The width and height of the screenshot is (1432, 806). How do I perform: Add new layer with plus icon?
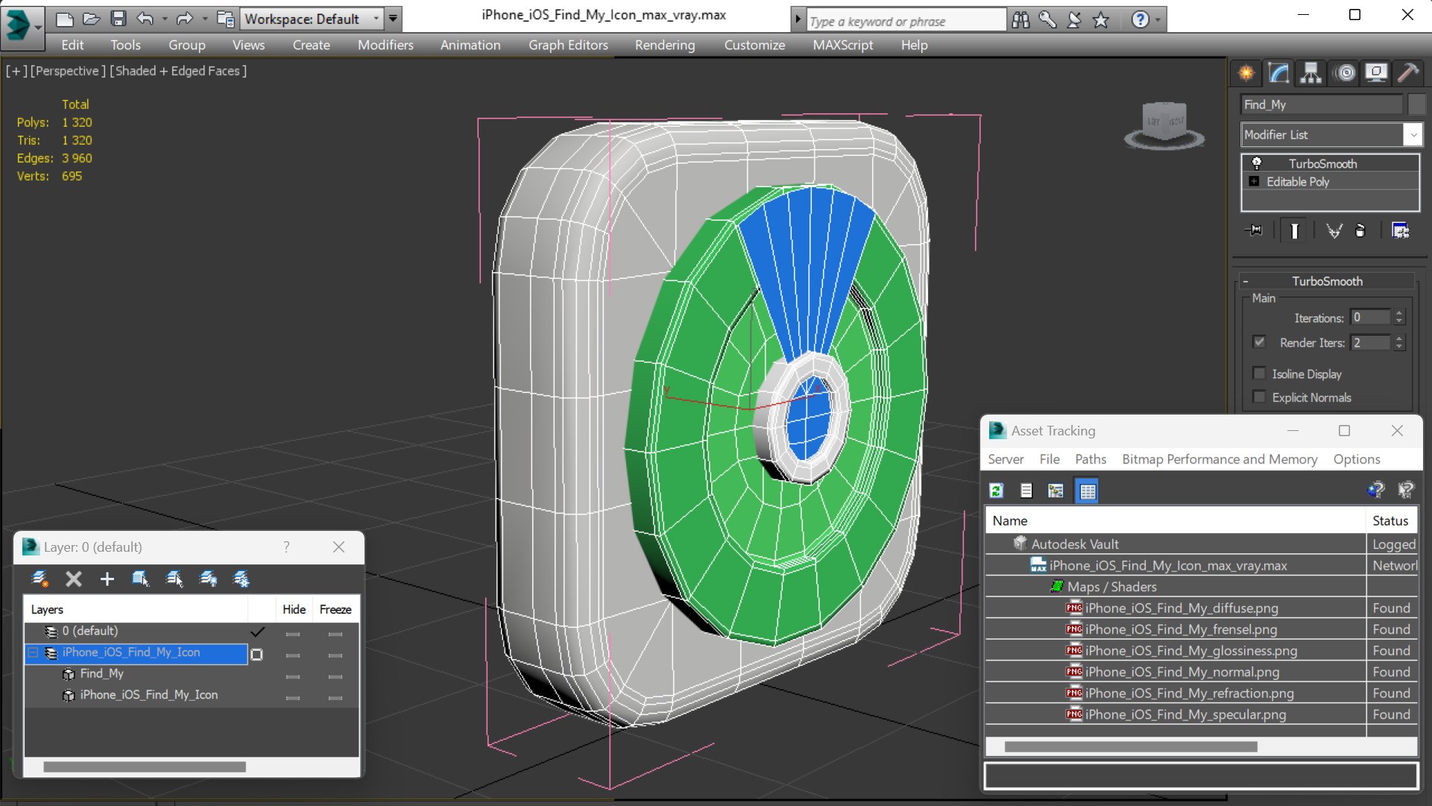107,579
